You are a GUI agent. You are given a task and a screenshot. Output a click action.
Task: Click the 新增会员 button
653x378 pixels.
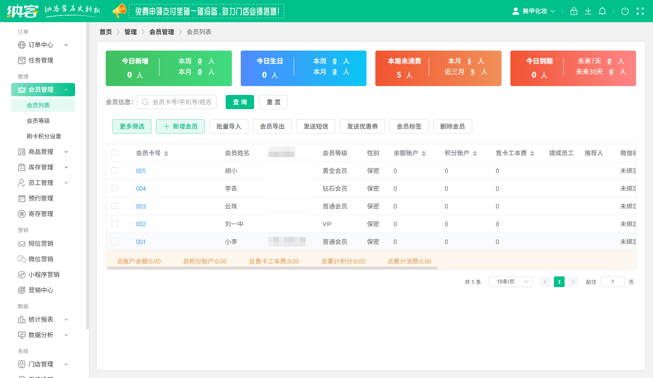(x=180, y=126)
